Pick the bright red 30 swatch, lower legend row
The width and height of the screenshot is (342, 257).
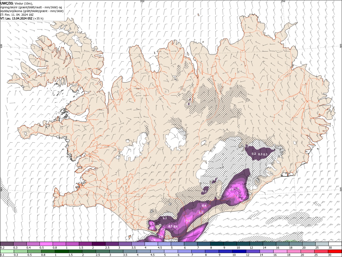click(335, 251)
